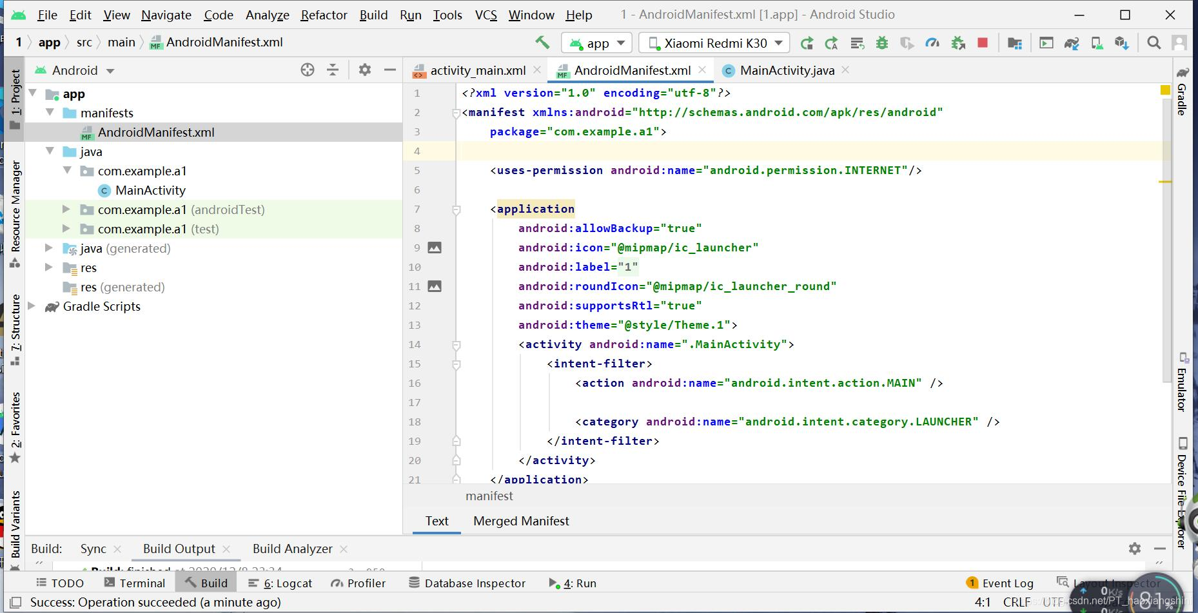Click gutter image icon on line 11
The image size is (1198, 613).
tap(435, 286)
